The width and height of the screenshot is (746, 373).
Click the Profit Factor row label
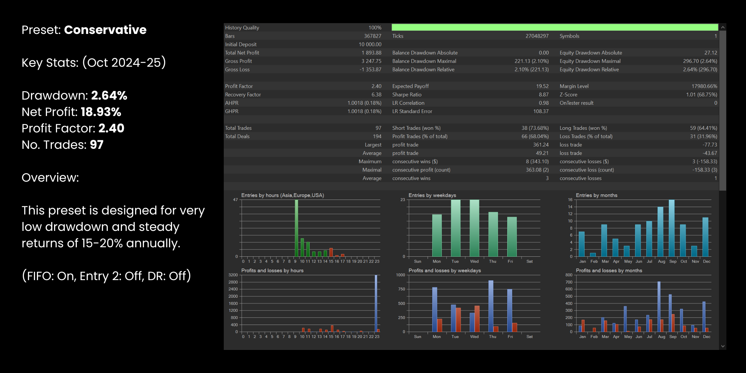239,86
